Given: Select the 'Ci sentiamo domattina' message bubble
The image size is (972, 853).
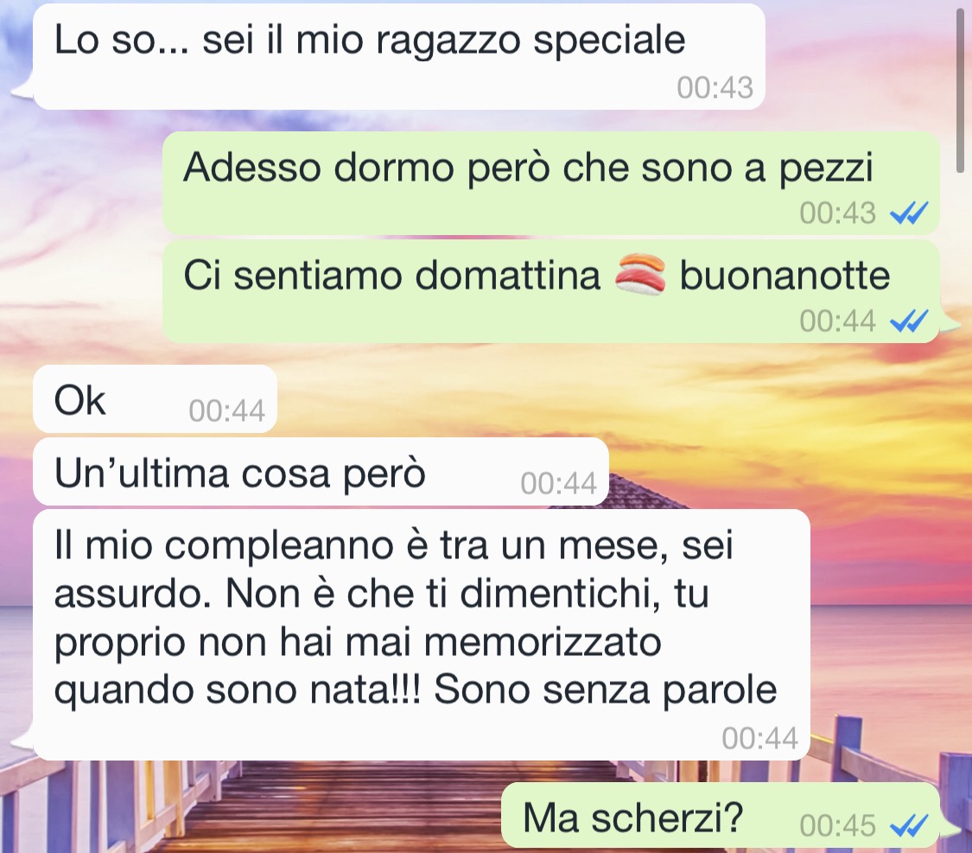Looking at the screenshot, I should (x=550, y=290).
